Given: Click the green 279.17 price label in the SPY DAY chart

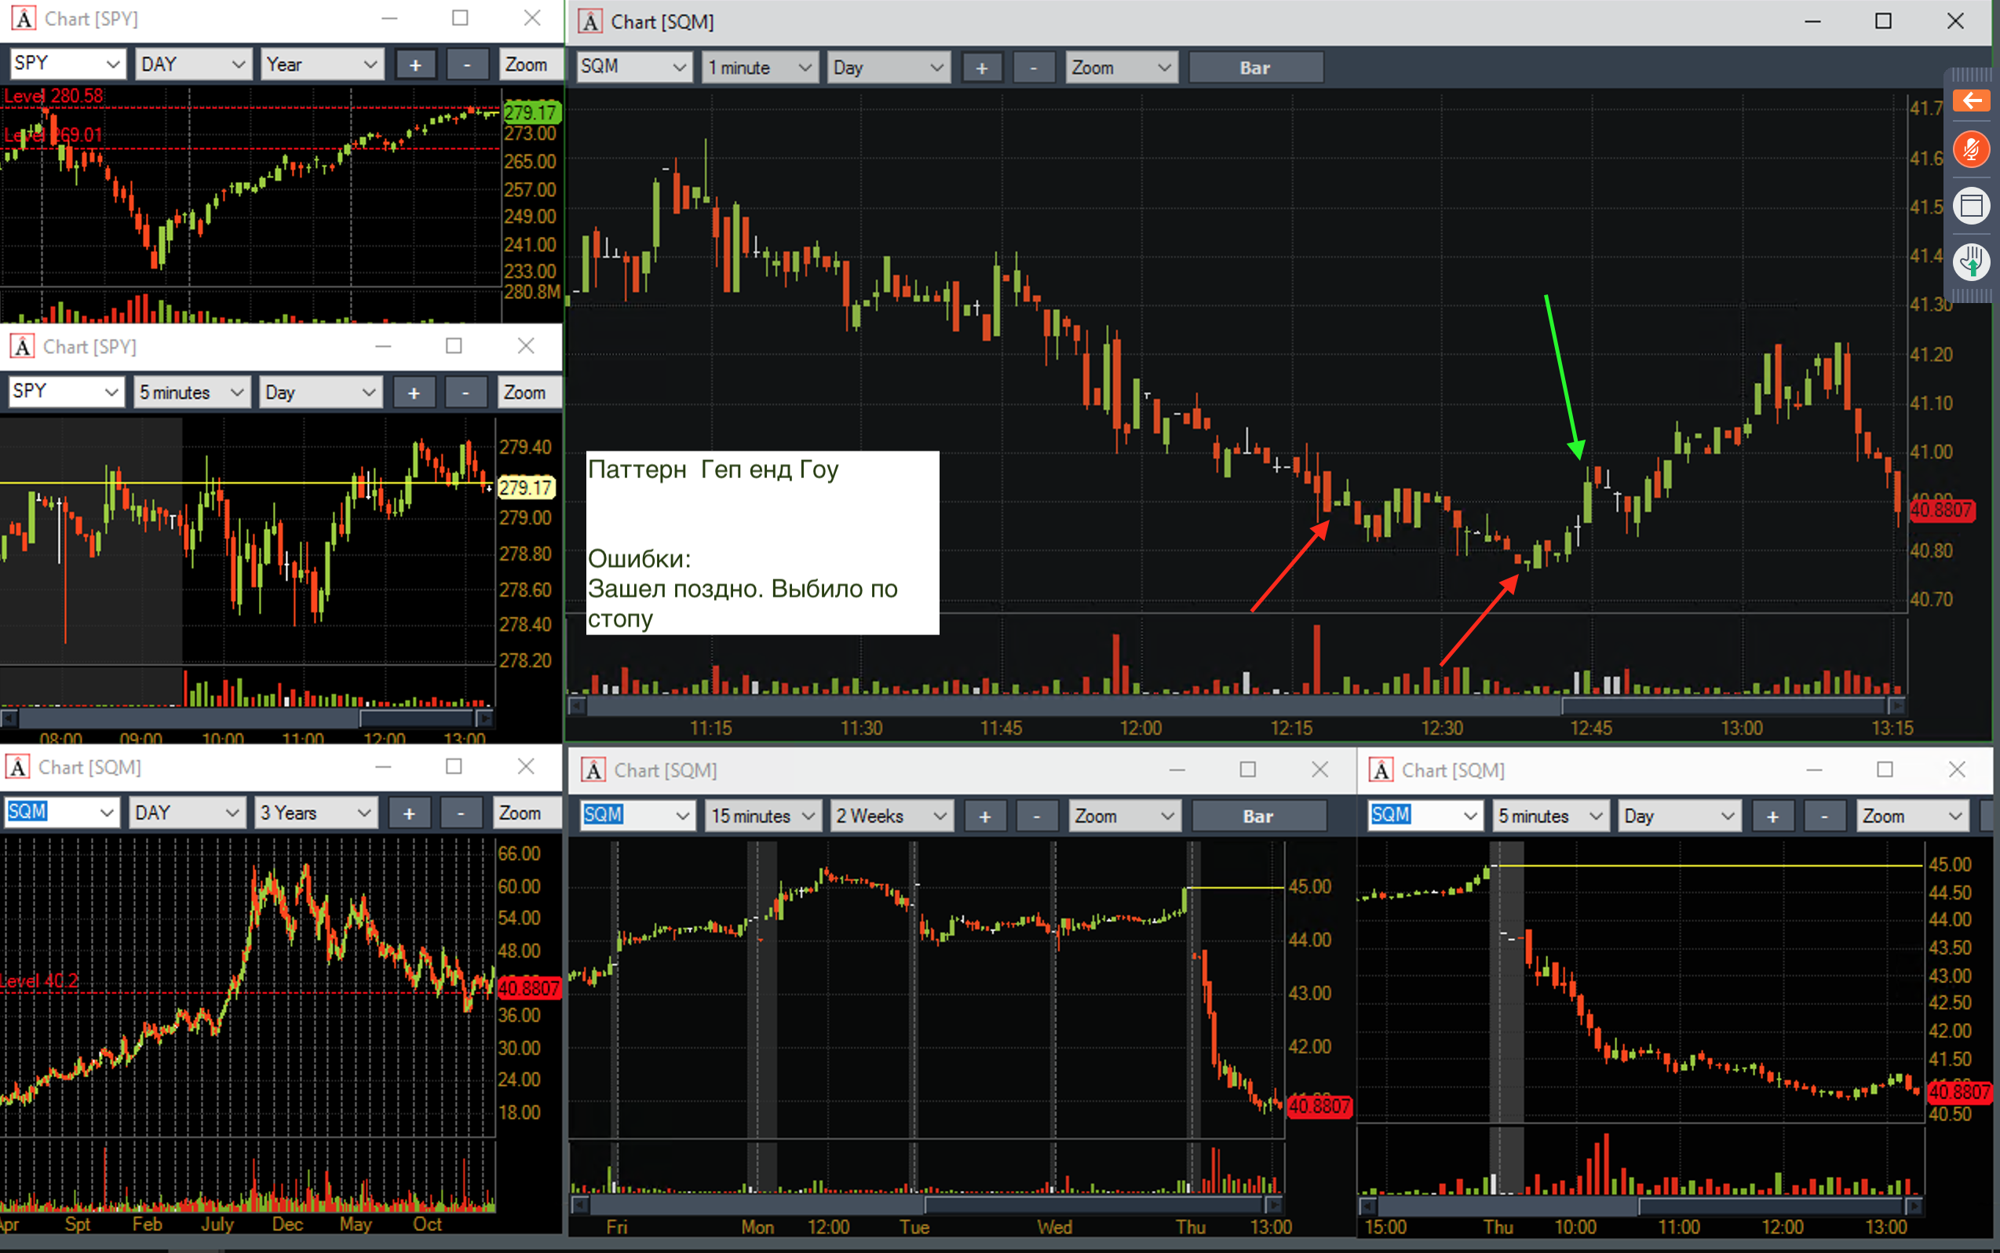Looking at the screenshot, I should [532, 111].
